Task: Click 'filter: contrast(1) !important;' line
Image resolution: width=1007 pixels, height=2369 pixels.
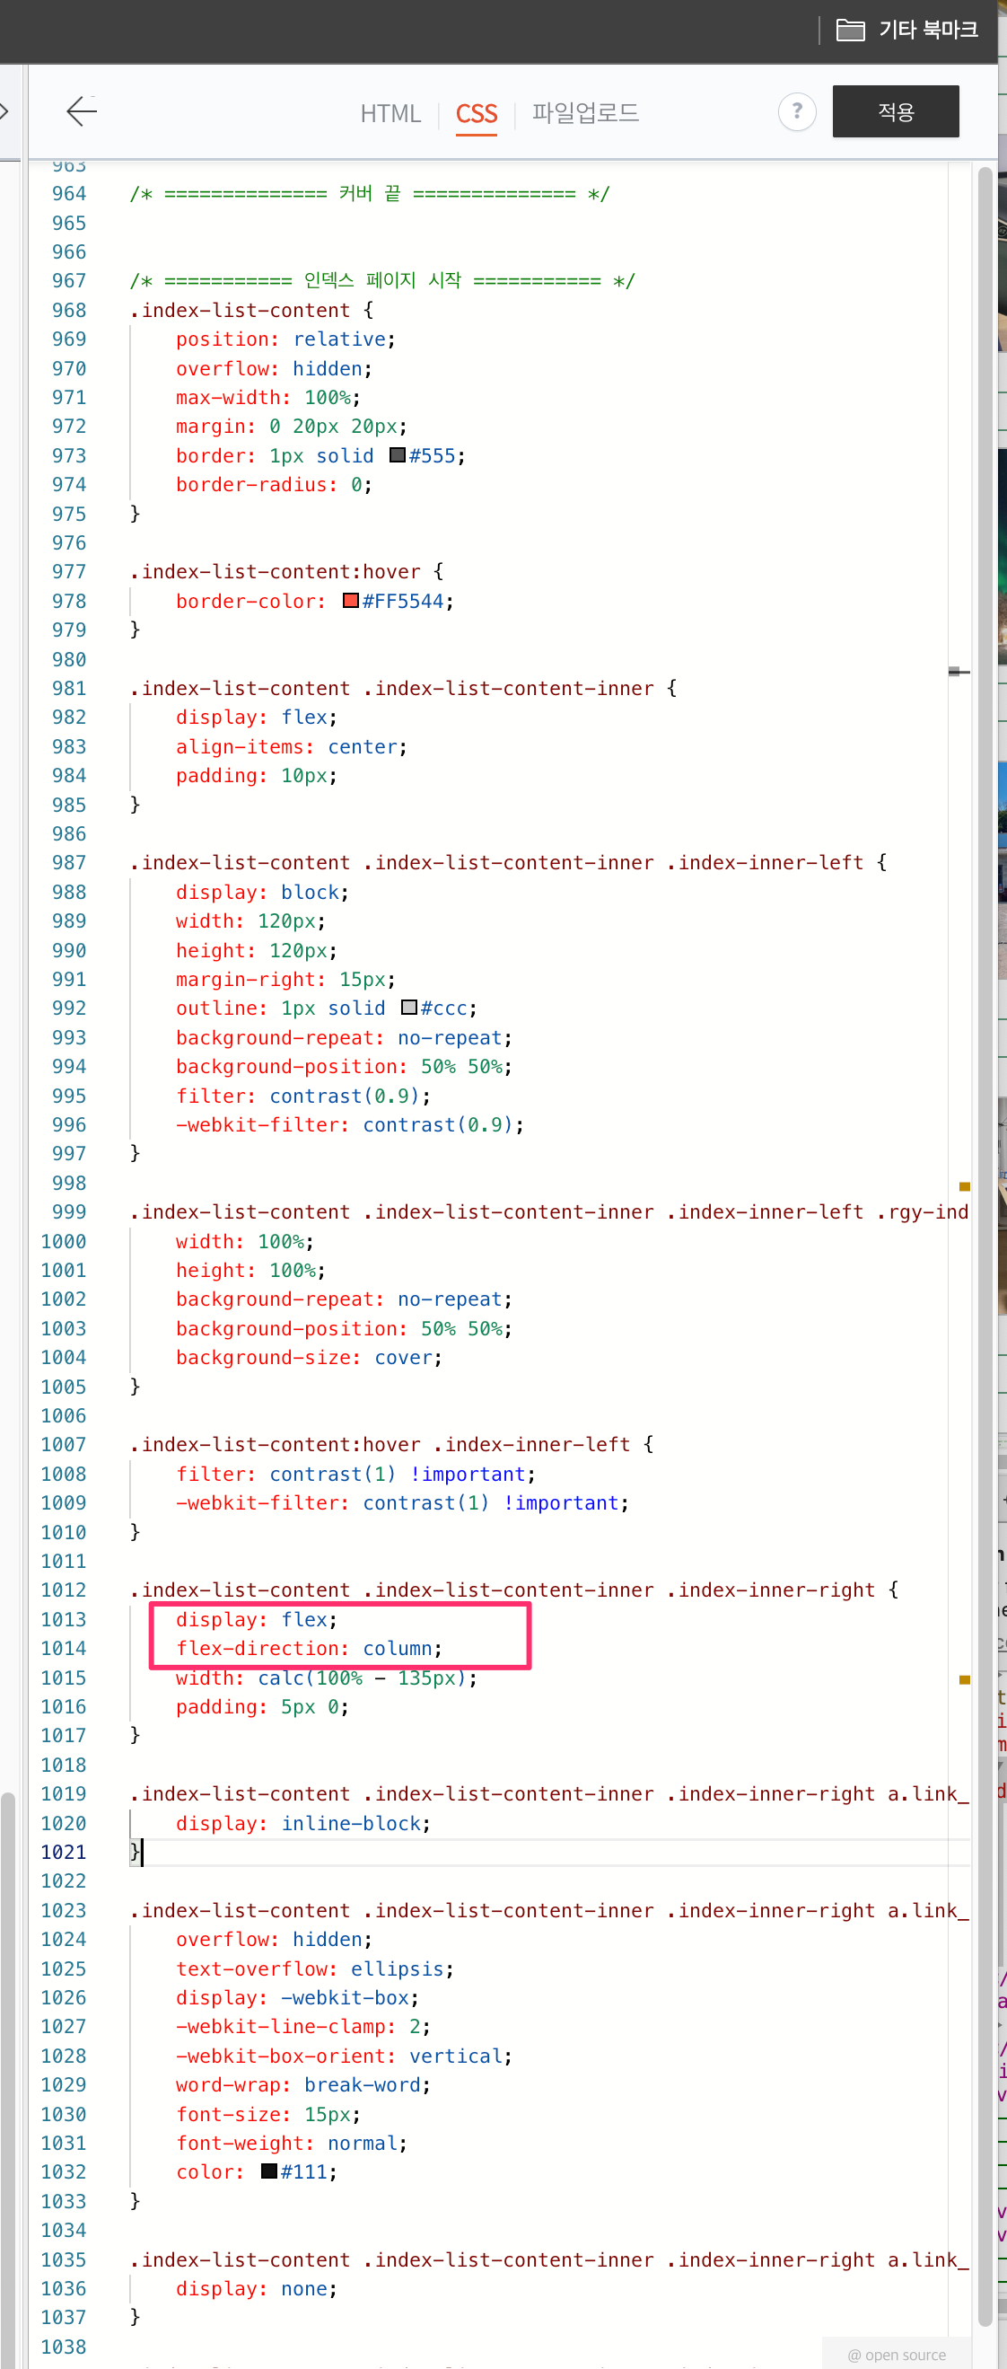Action: (x=355, y=1475)
